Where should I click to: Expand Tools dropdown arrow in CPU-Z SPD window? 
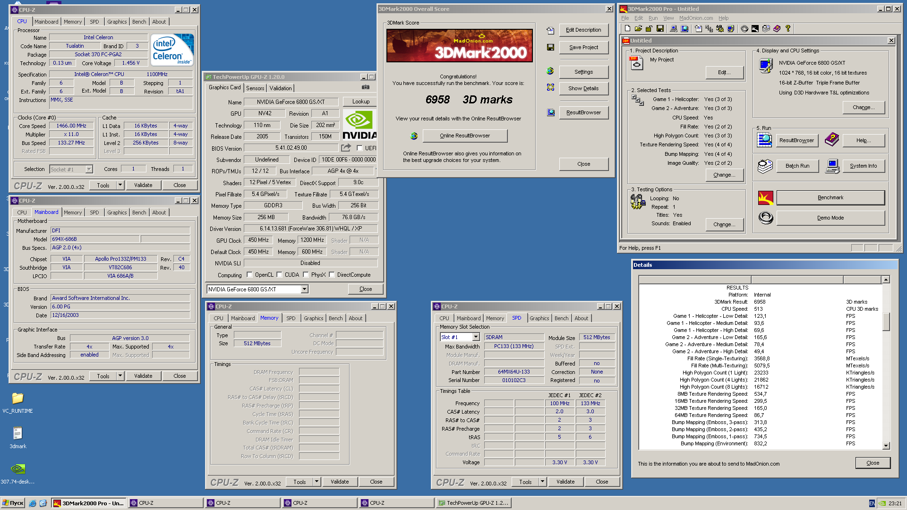pos(542,482)
